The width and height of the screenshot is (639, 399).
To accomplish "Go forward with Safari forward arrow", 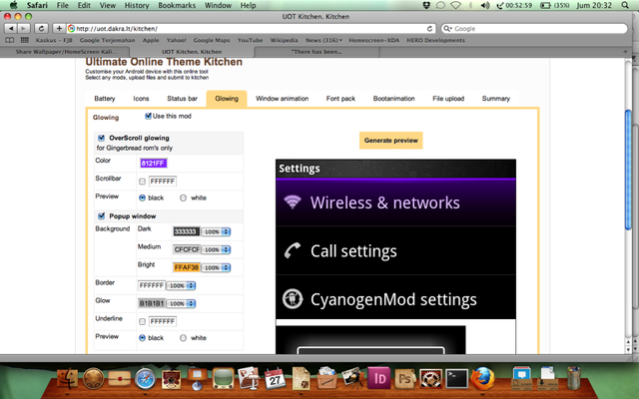I will pyautogui.click(x=24, y=29).
